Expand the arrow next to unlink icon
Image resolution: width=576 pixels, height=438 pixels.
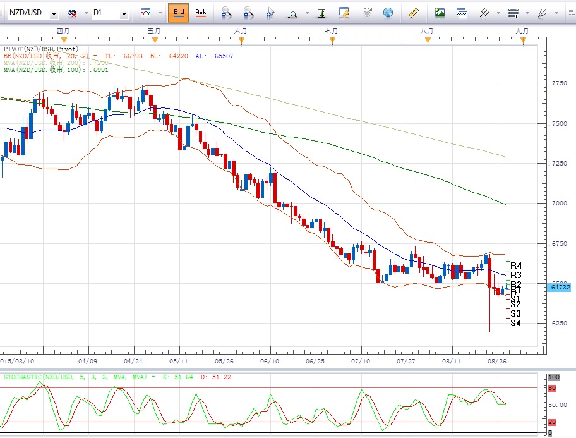tap(86, 13)
